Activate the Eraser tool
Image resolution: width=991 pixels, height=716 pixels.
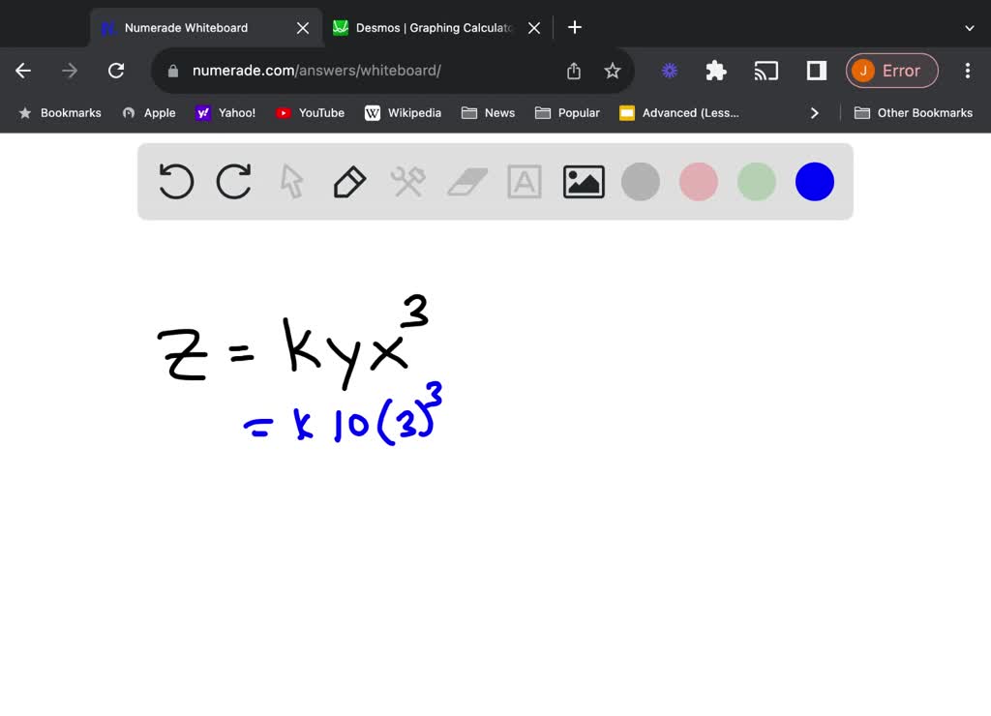coord(466,181)
